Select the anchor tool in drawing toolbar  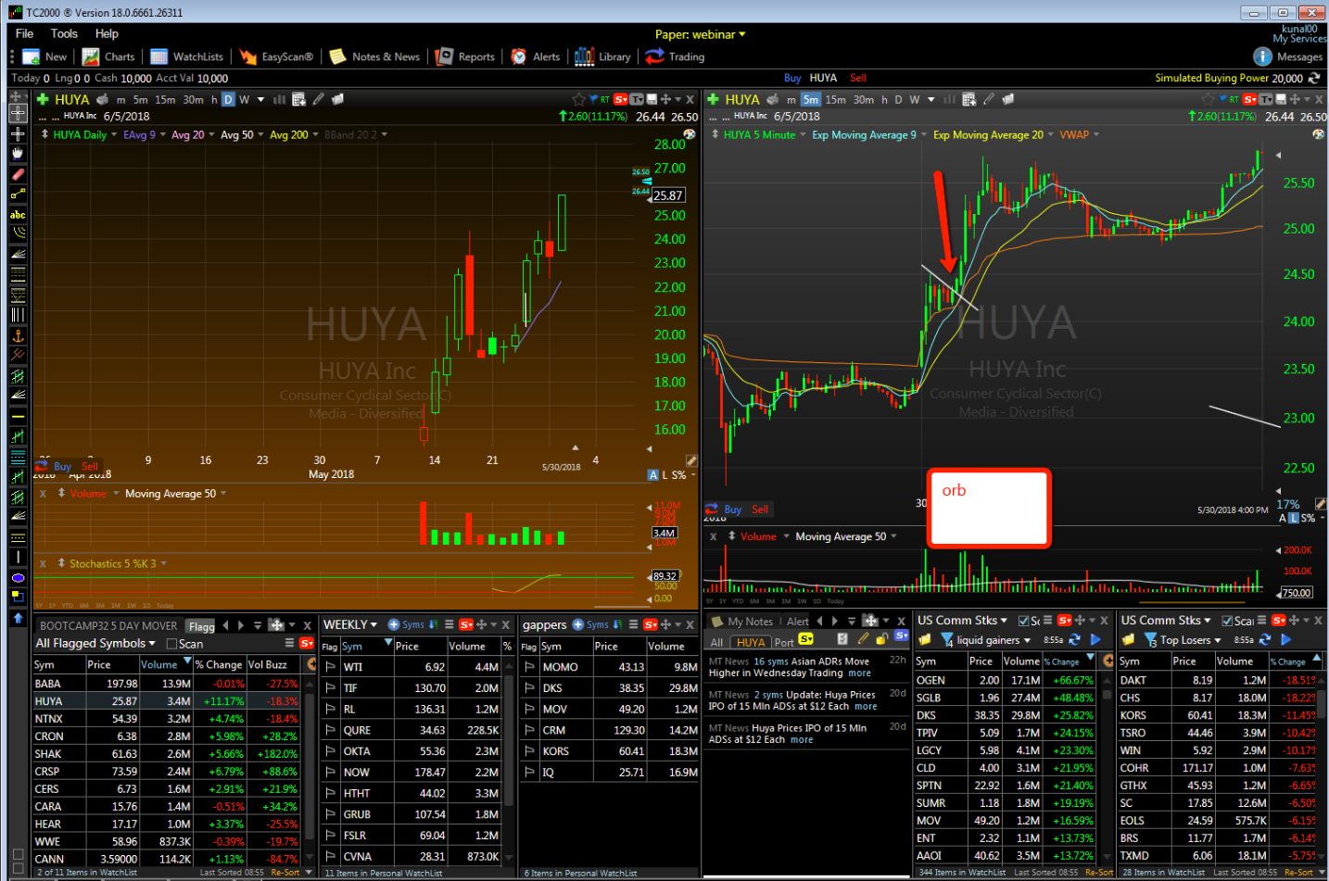18,335
